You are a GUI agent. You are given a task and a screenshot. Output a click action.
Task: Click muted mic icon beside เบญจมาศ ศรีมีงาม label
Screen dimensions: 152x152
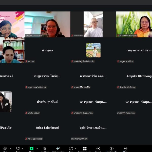click(118, 61)
